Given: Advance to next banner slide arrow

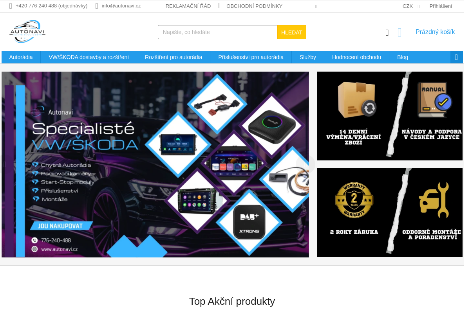Looking at the screenshot, I should click(x=305, y=164).
